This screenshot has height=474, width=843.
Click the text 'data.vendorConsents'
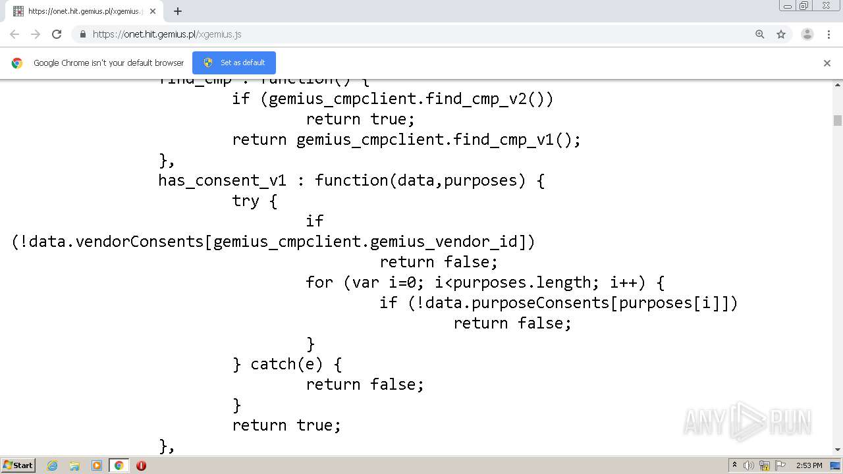click(117, 242)
